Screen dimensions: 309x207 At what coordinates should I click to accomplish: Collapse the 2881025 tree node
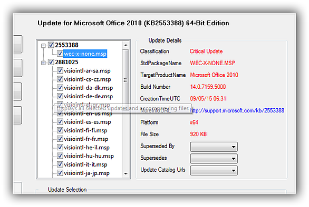43,63
